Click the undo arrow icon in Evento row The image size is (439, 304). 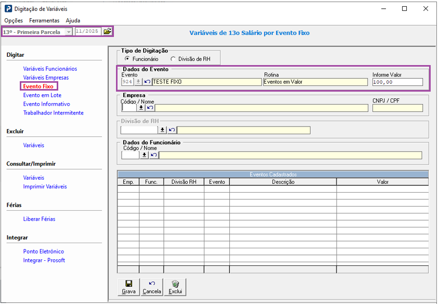coord(147,82)
